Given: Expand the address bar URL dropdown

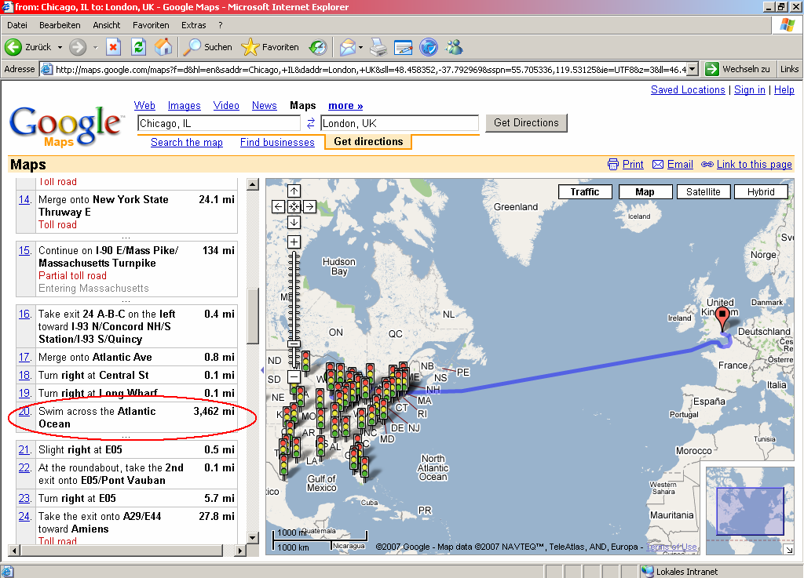Looking at the screenshot, I should tap(693, 69).
